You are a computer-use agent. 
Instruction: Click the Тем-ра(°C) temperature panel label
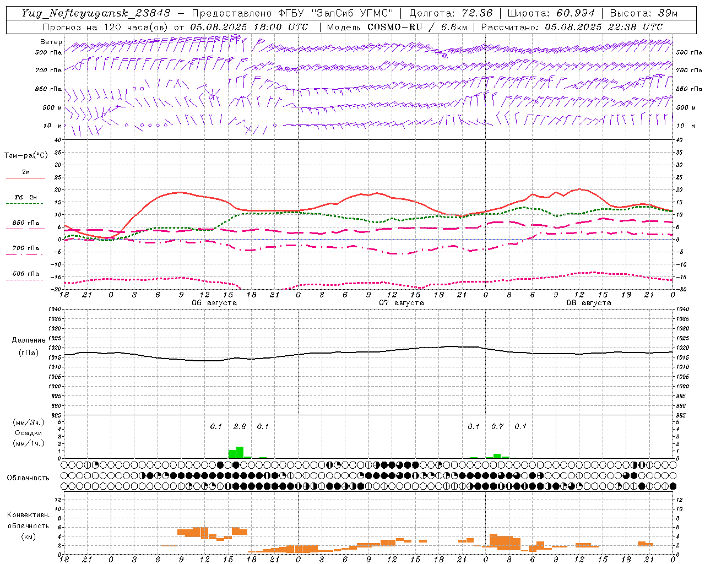[26, 156]
